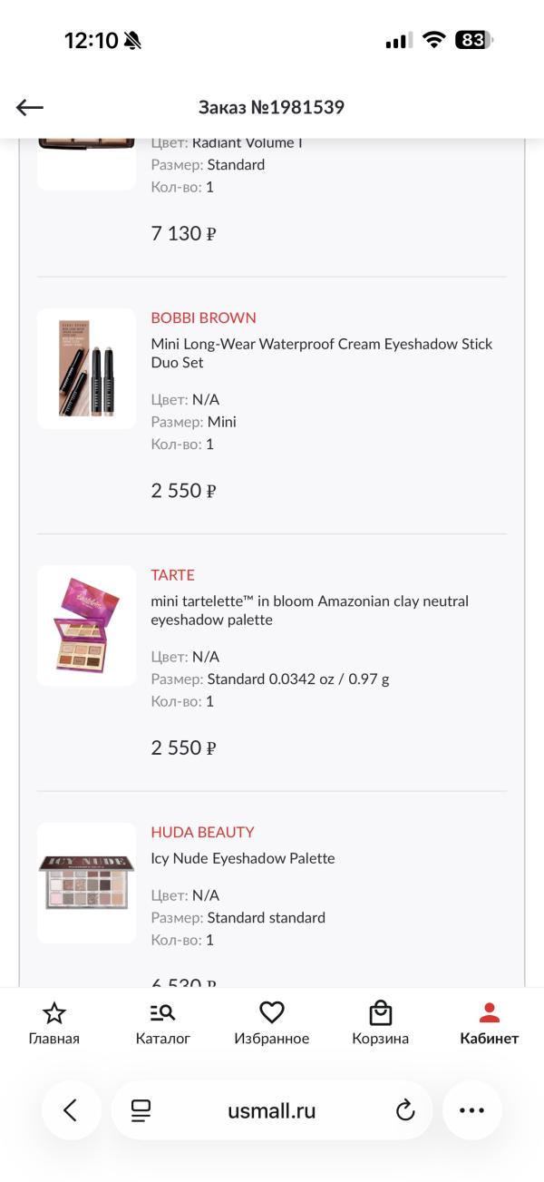Open the browser page menu icon
The height and width of the screenshot is (1182, 544).
(141, 1110)
